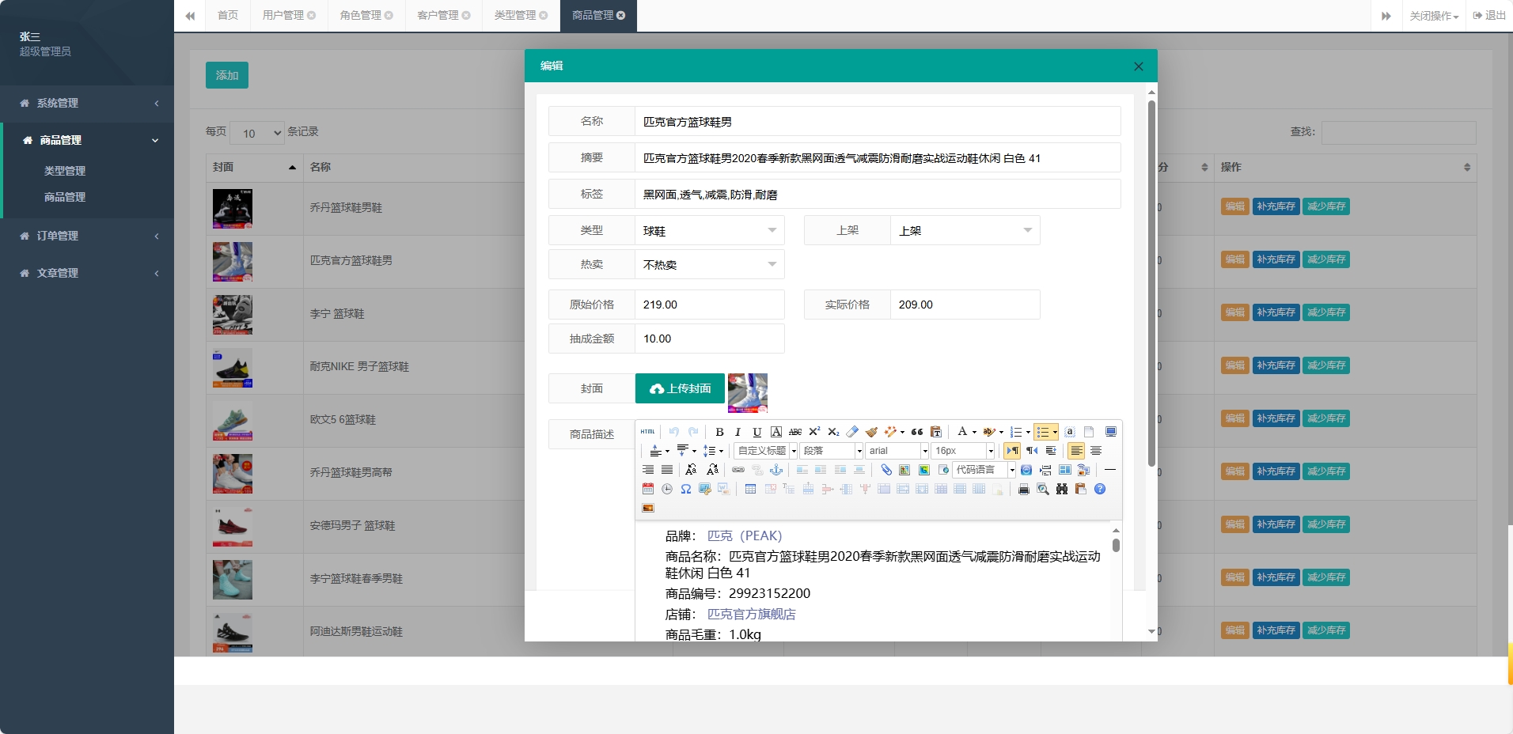The height and width of the screenshot is (734, 1513).
Task: Open the 匹克官方旗舰店 store link
Action: click(x=750, y=614)
